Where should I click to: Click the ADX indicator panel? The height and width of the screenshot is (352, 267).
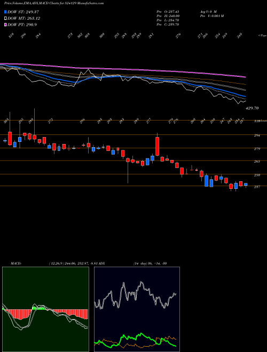(137, 309)
